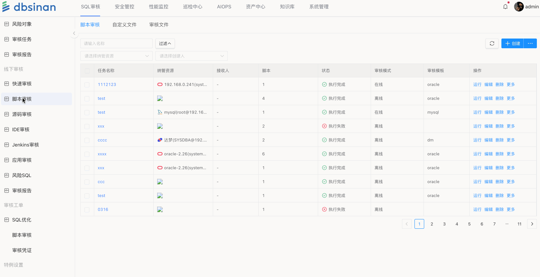This screenshot has width=540, height=277.
Task: Click the 请输入名称 search field
Action: tap(116, 43)
